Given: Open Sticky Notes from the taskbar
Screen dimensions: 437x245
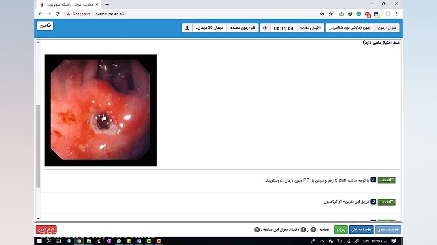Looking at the screenshot, I should pyautogui.click(x=129, y=241).
